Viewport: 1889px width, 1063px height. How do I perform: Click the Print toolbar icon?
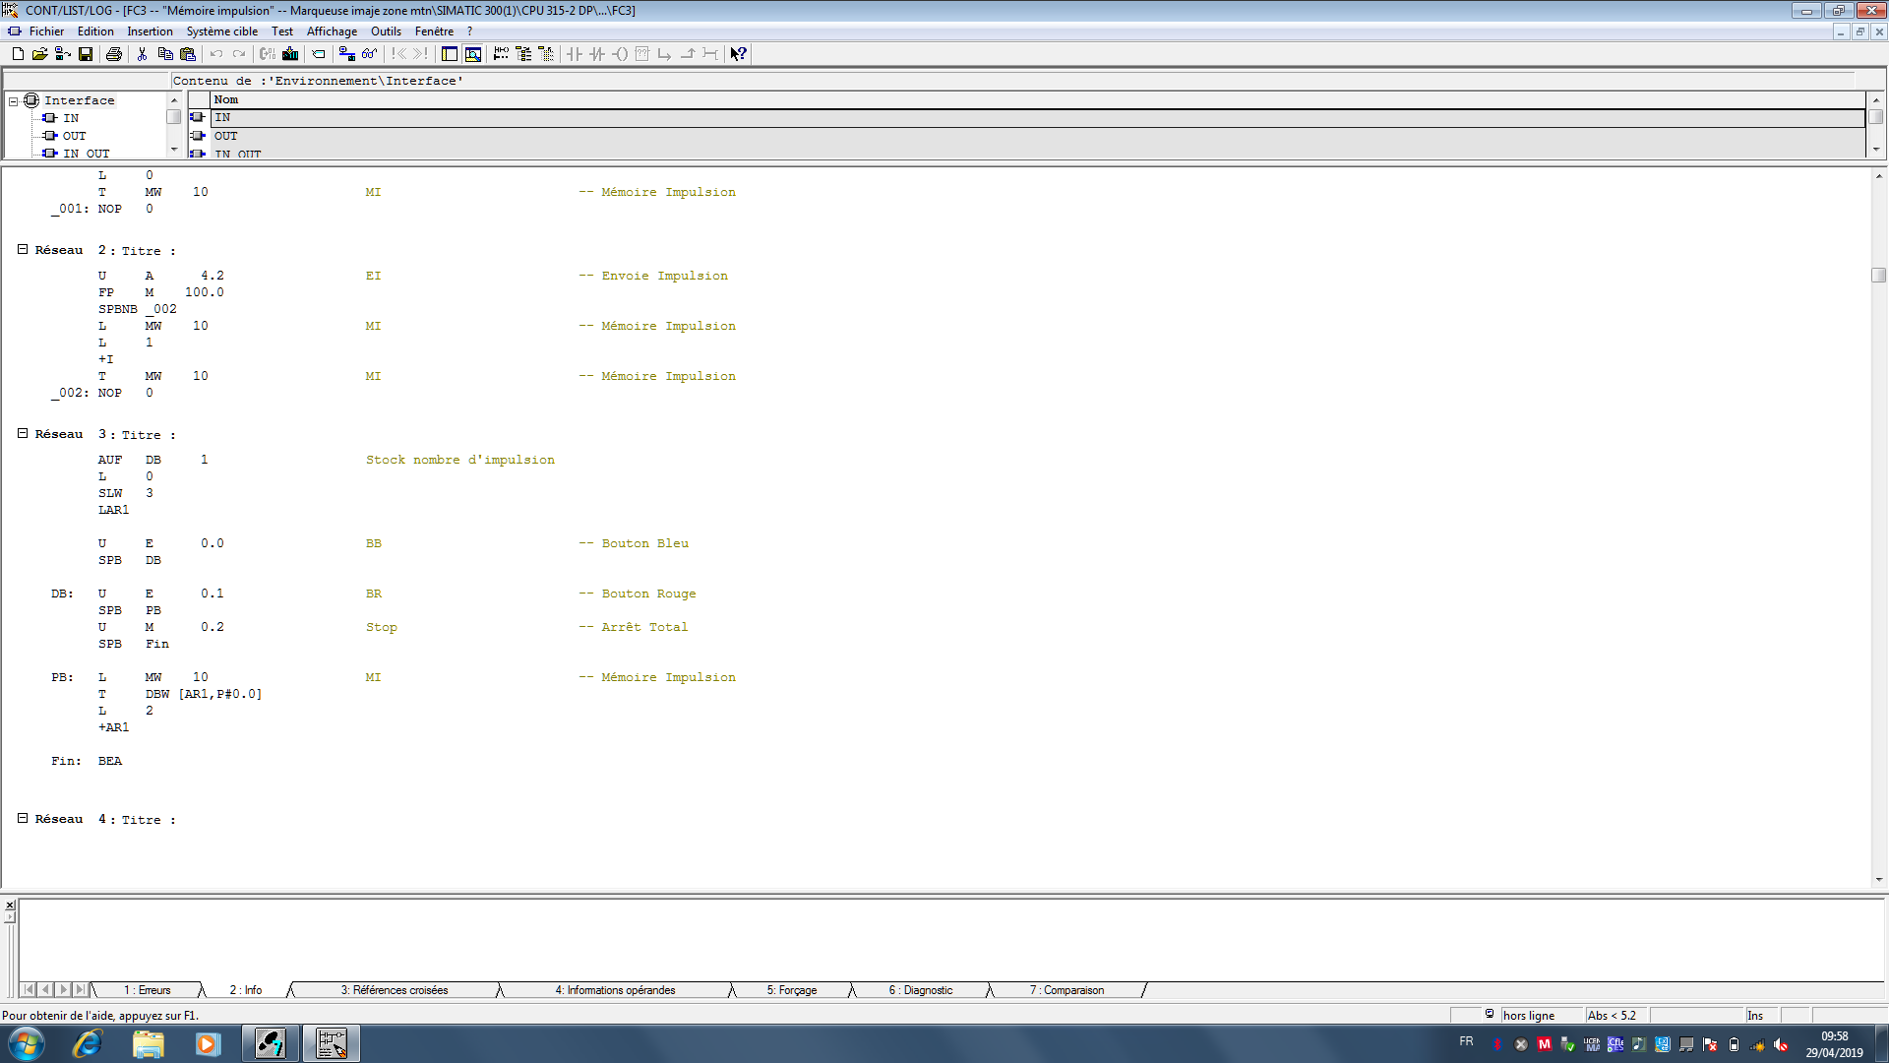114,54
